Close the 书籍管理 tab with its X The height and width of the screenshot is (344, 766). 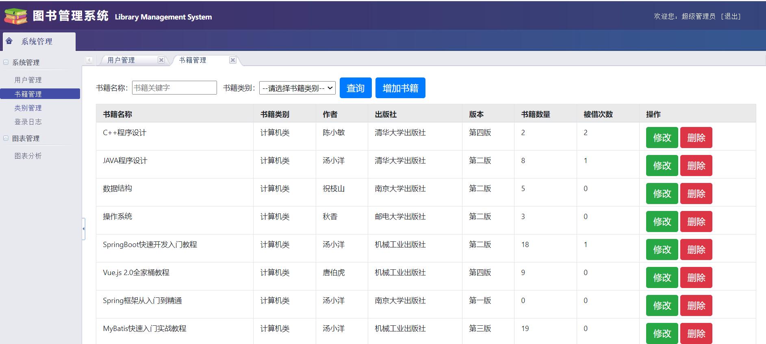coord(232,60)
